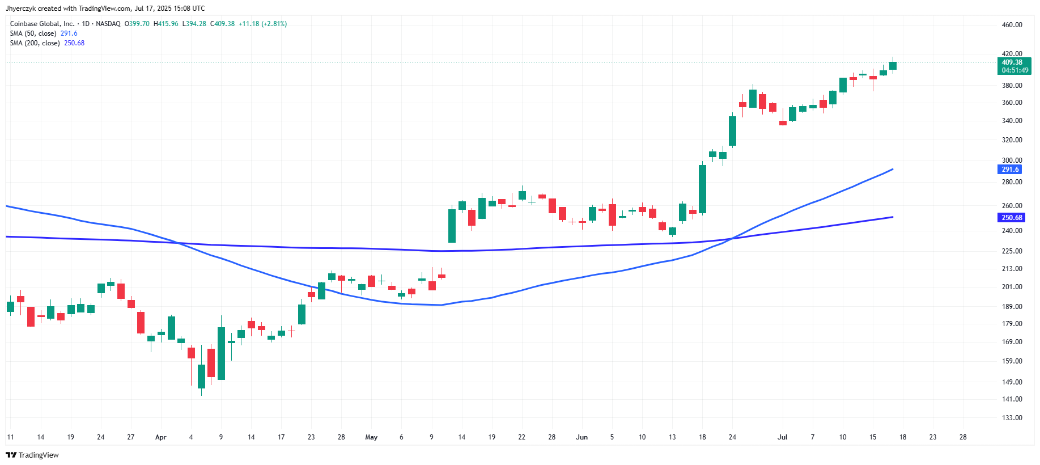Click the Low value L394.28 in header
Image resolution: width=1040 pixels, height=465 pixels.
point(194,24)
